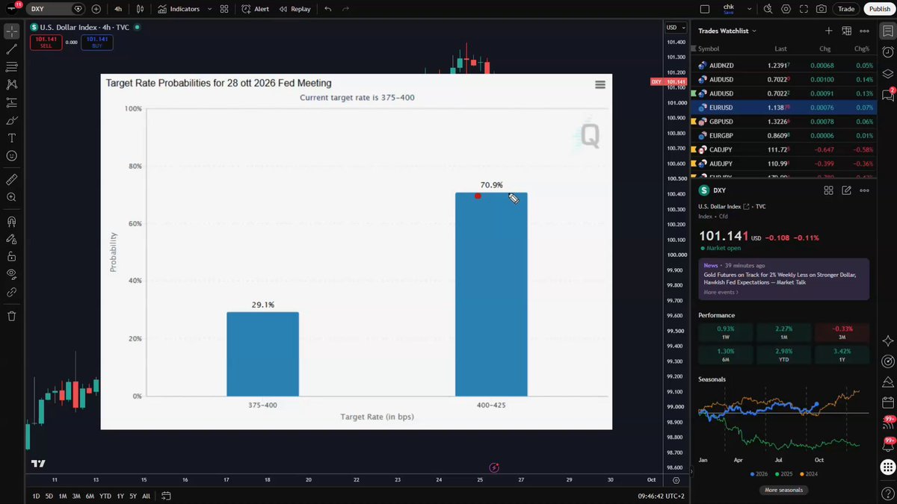The width and height of the screenshot is (897, 504).
Task: Open the indicator templates grid icon
Action: click(x=224, y=9)
